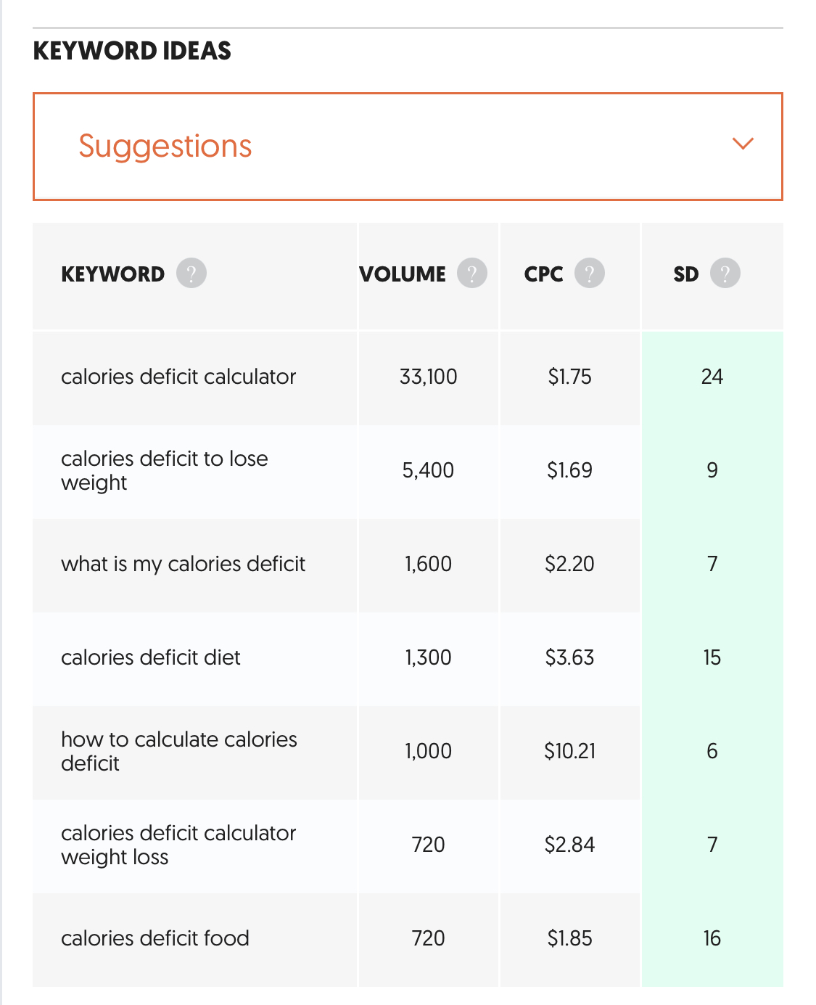Image resolution: width=816 pixels, height=1005 pixels.
Task: Click the 33,100 volume value
Action: point(429,377)
